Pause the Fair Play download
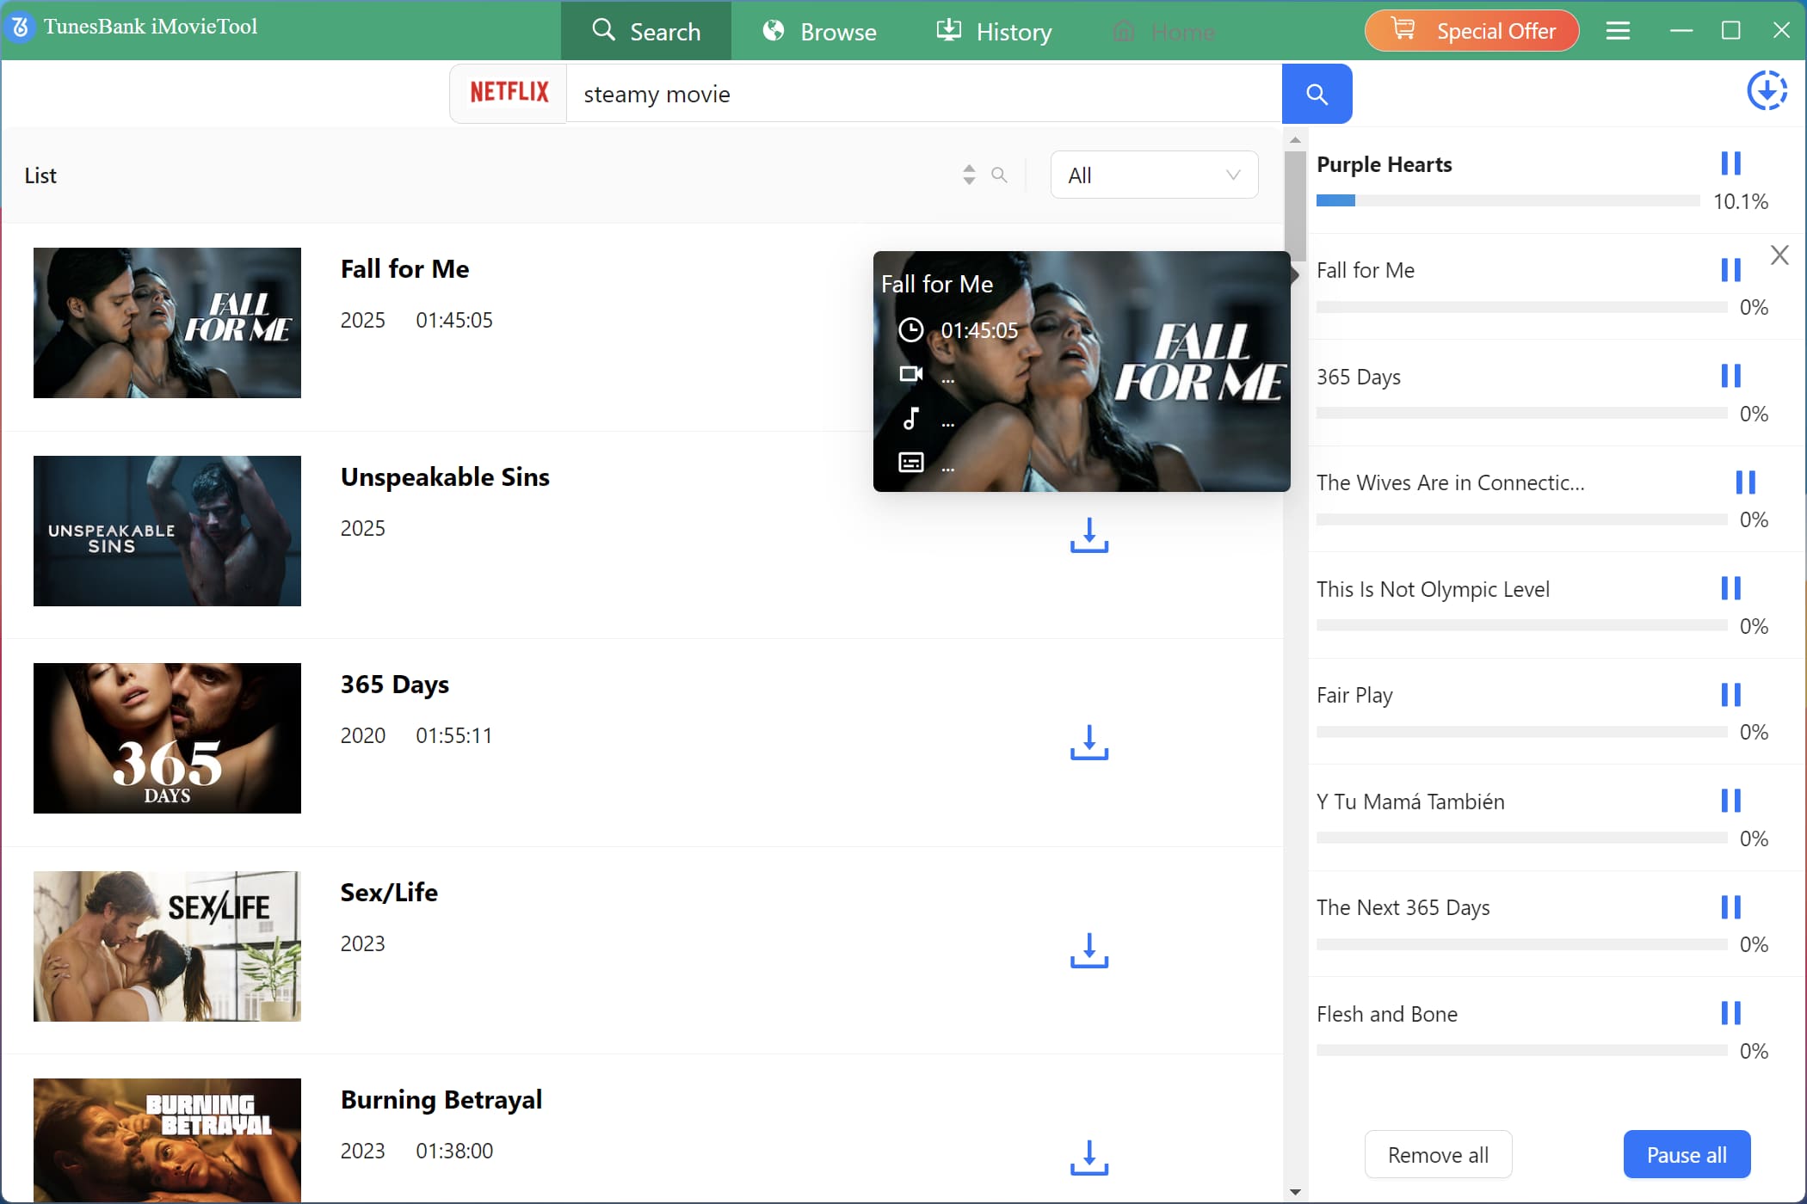Screen dimensions: 1807x1204 click(x=1730, y=694)
